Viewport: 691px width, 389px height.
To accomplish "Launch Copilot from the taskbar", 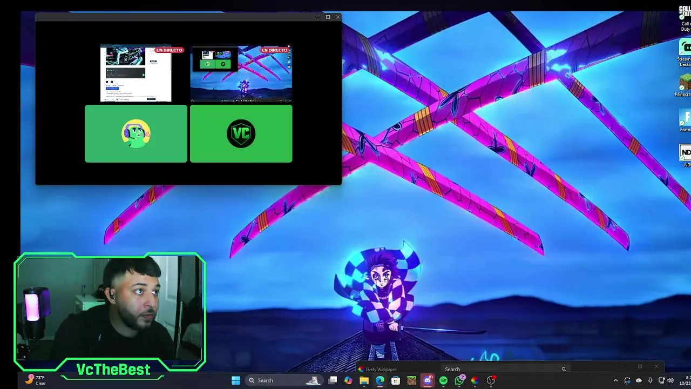I will [348, 380].
